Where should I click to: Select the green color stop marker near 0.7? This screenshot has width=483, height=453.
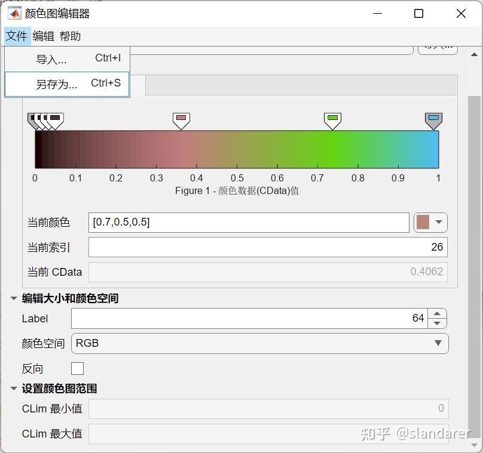point(332,119)
